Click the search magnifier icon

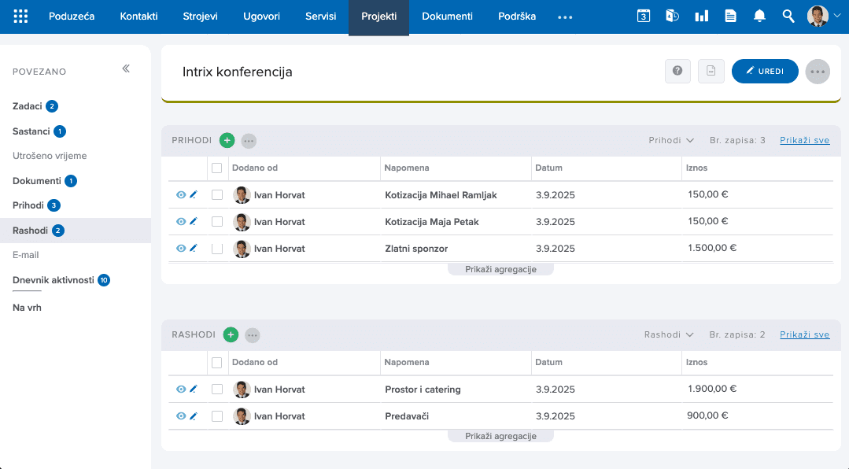click(x=788, y=17)
